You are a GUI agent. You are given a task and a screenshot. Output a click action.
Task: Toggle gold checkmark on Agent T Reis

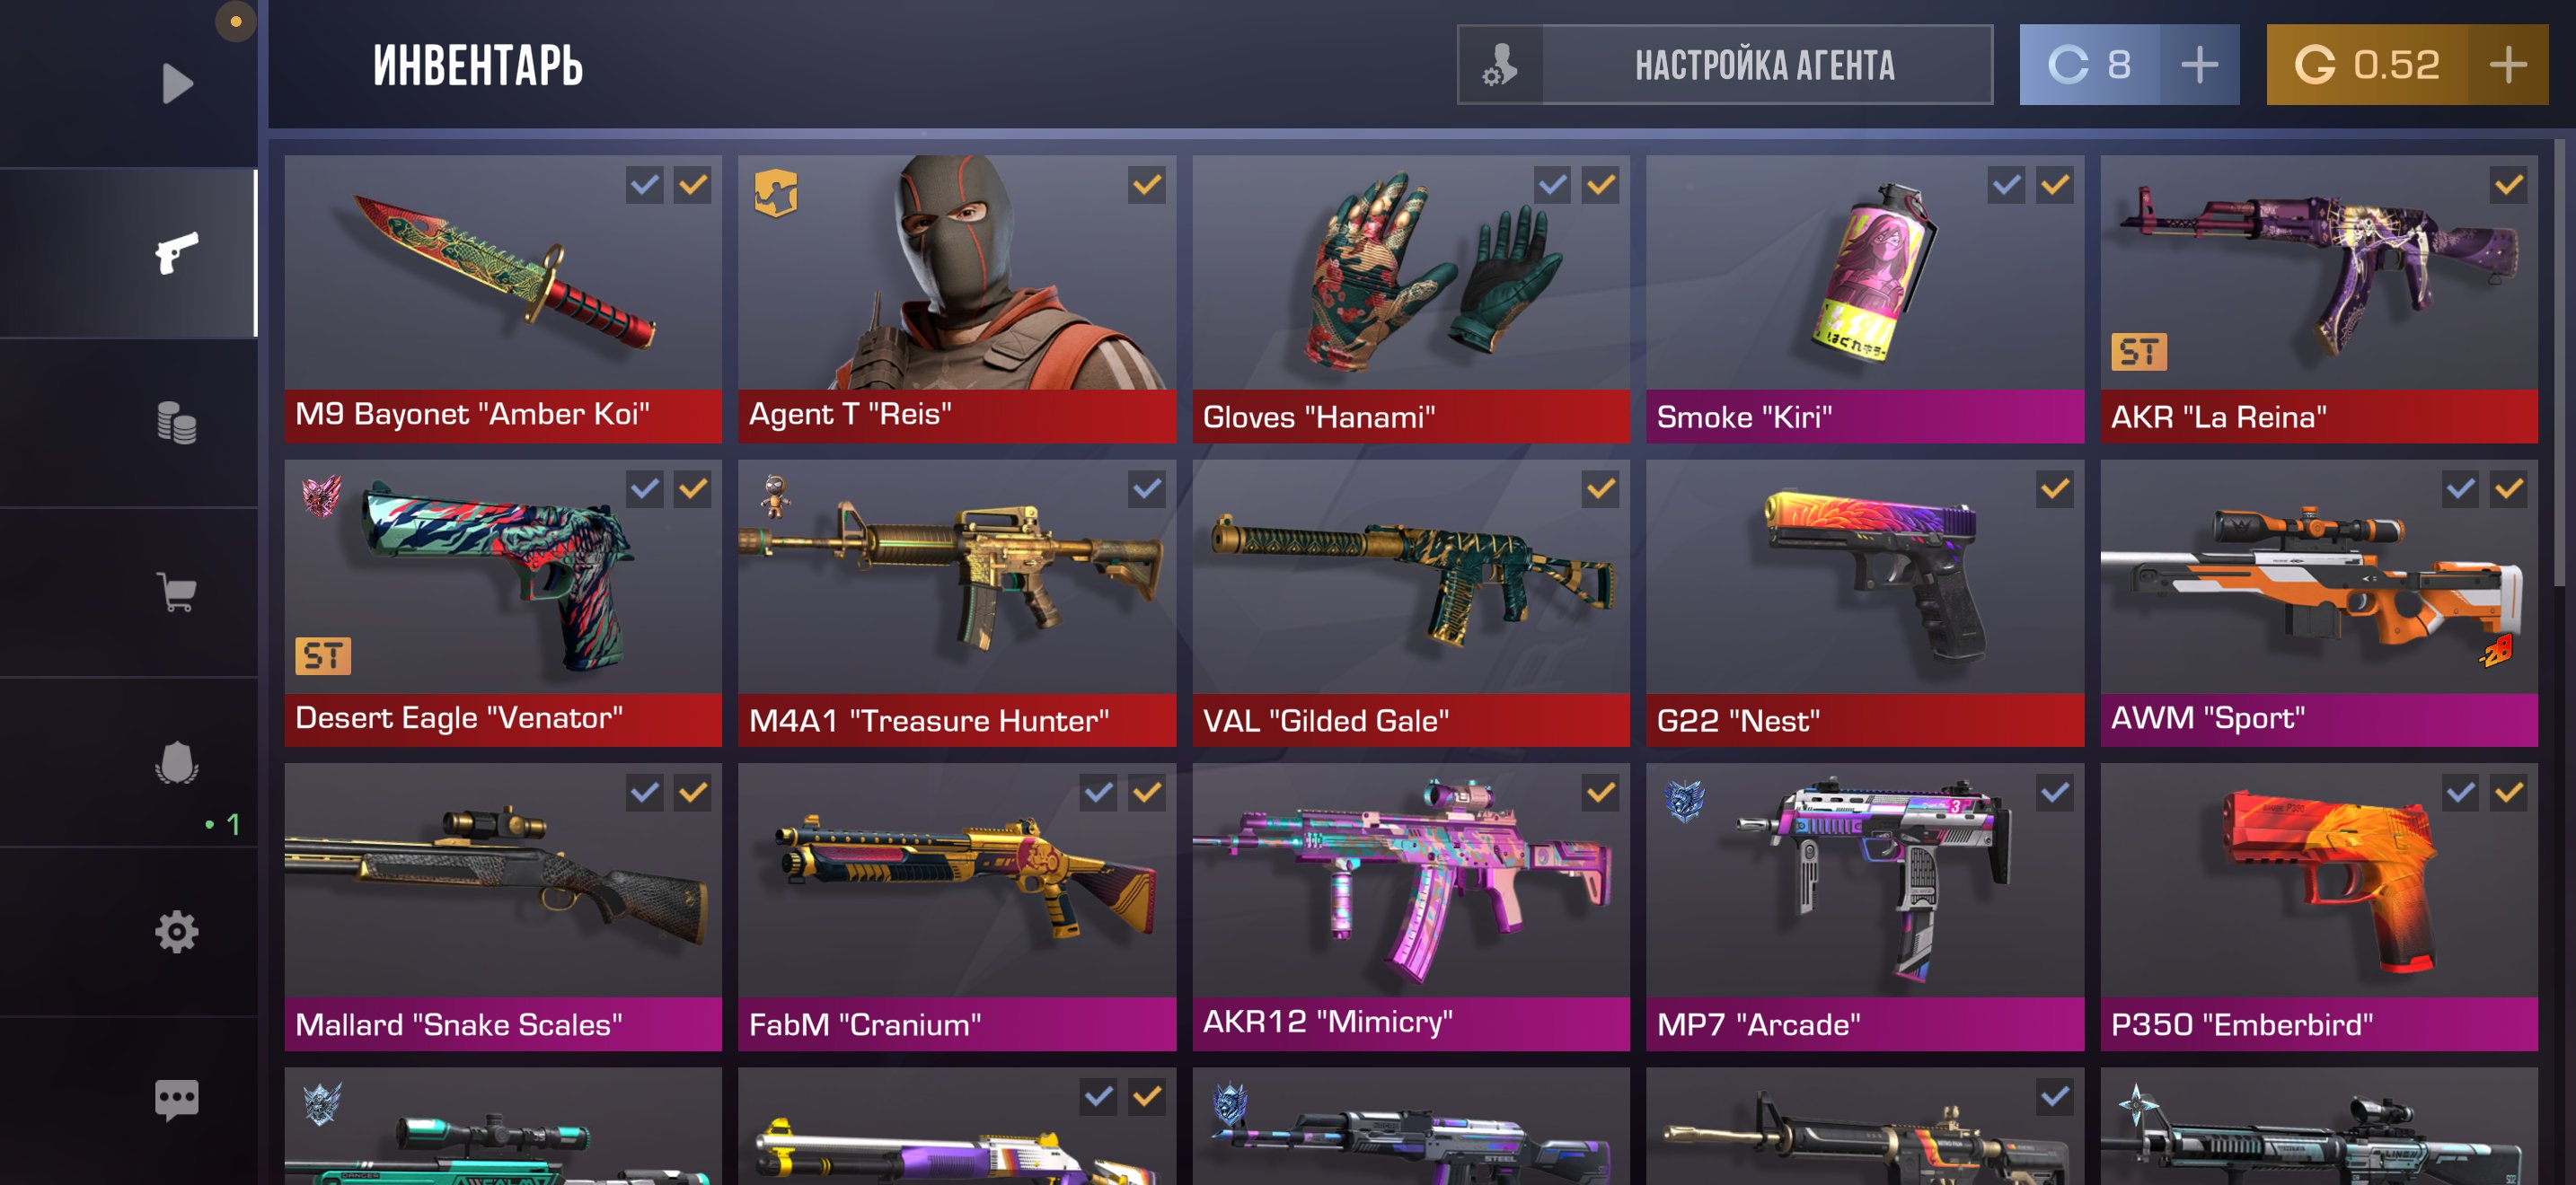(1147, 185)
